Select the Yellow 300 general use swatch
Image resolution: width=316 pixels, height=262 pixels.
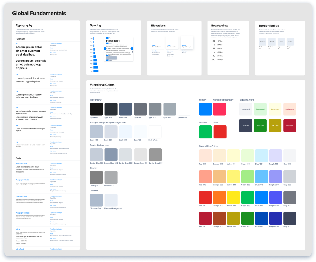(x=233, y=197)
